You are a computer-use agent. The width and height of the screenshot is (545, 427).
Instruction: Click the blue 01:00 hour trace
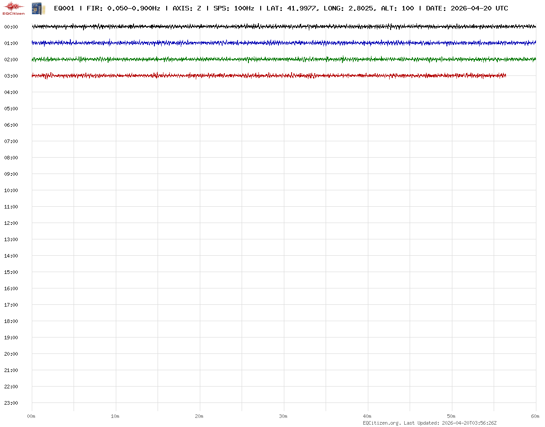(x=272, y=43)
